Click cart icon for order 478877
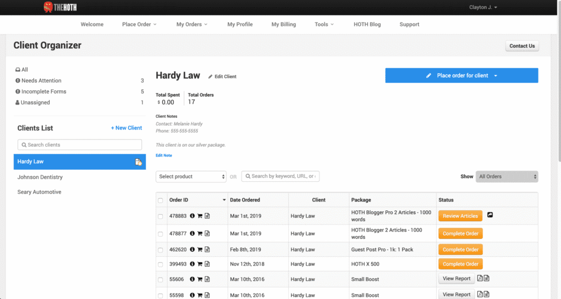561x299 pixels. pos(200,233)
